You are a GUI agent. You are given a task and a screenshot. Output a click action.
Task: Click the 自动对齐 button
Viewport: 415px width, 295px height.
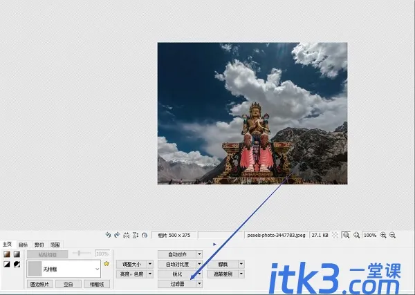coord(177,254)
